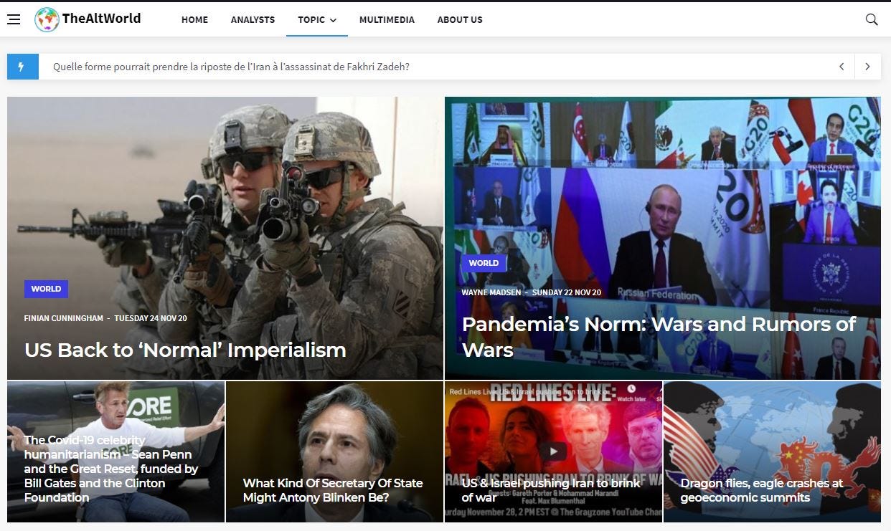Open 'Pandemia's Norm: Wars and Rumors' article
The width and height of the screenshot is (891, 531).
coord(659,337)
